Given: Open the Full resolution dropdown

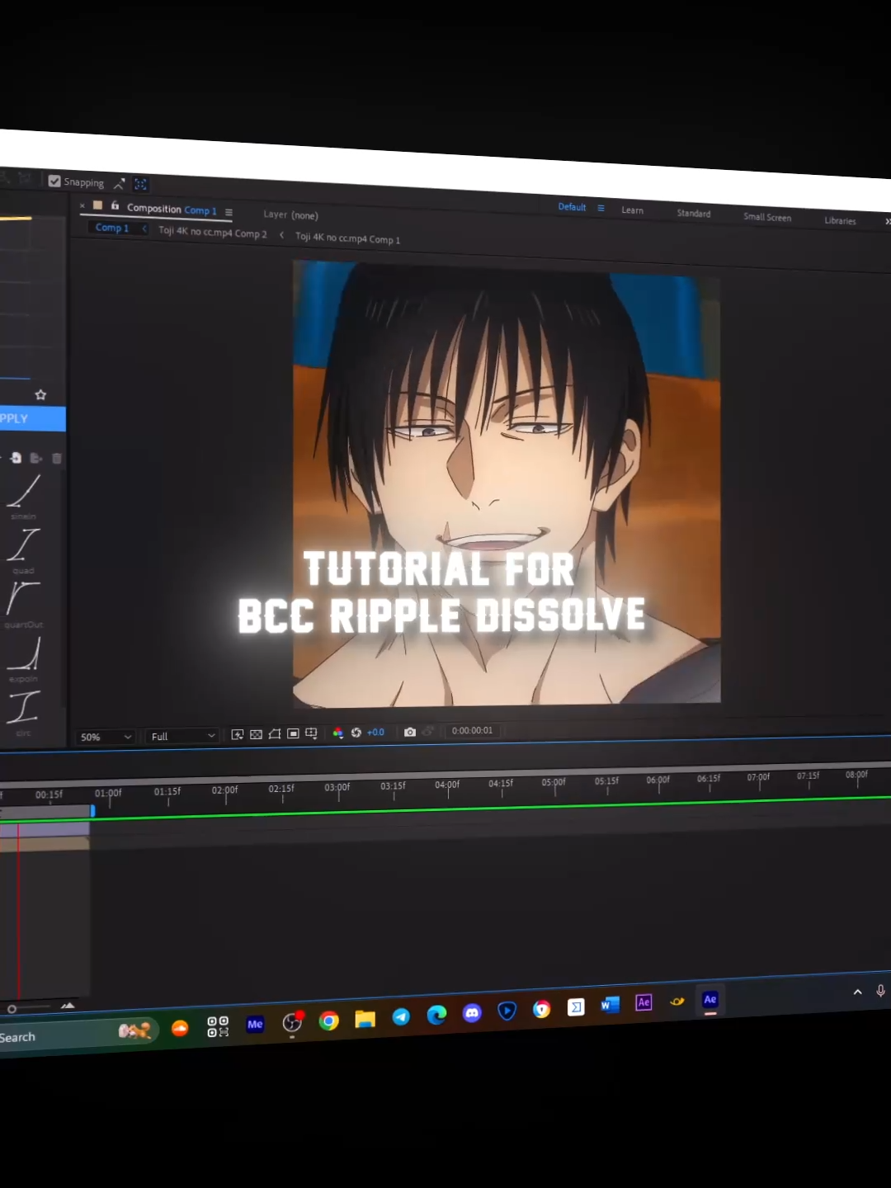Looking at the screenshot, I should [181, 736].
